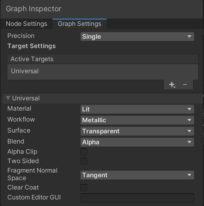Enable the Clear Coat checkbox
This screenshot has width=204, height=206.
click(84, 188)
